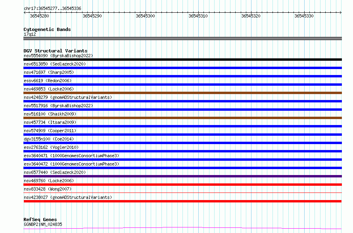Open variant nsv574909 (Cooper2011) label

coord(50,131)
